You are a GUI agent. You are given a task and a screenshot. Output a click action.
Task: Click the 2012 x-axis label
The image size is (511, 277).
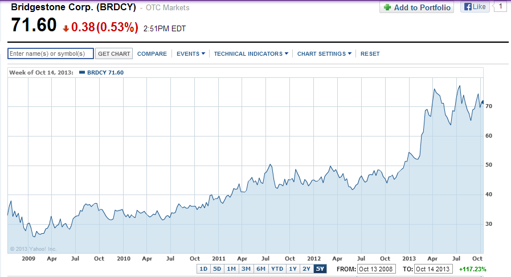(314, 258)
